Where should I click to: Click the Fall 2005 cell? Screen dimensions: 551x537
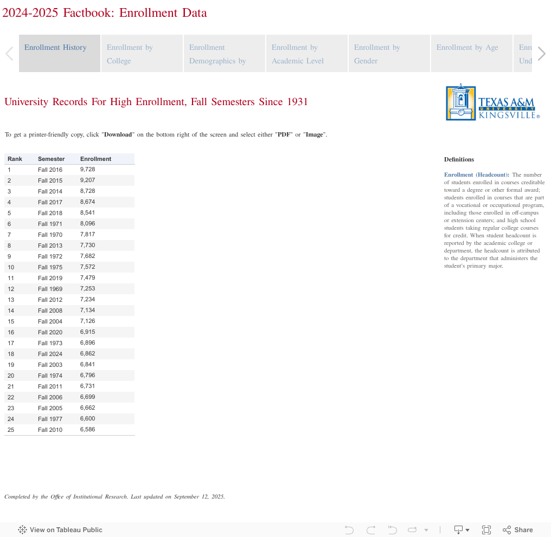point(50,408)
